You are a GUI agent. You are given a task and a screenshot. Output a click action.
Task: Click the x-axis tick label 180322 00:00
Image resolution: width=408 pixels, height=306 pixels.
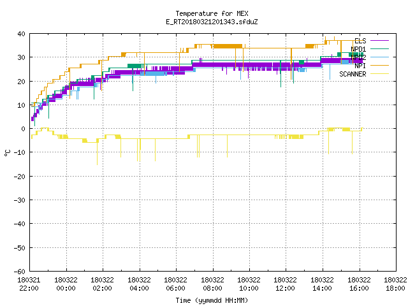click(66, 284)
